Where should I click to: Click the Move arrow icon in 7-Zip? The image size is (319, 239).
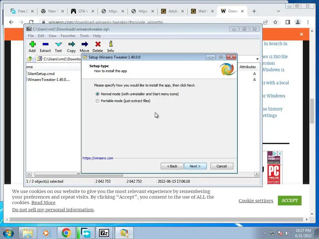(x=84, y=44)
